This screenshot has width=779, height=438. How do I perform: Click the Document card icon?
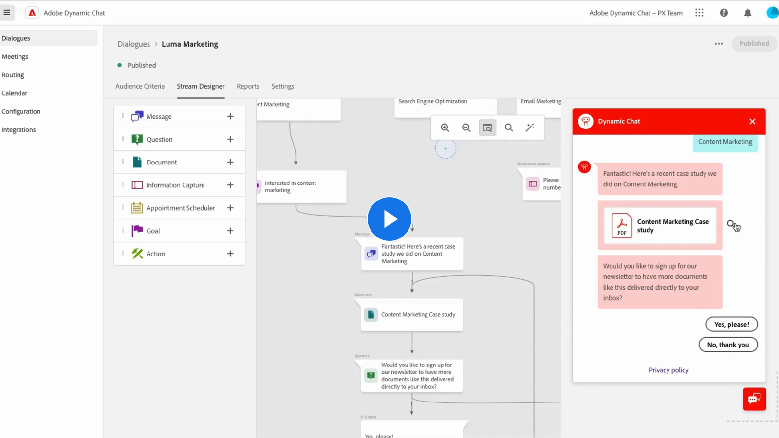(137, 162)
